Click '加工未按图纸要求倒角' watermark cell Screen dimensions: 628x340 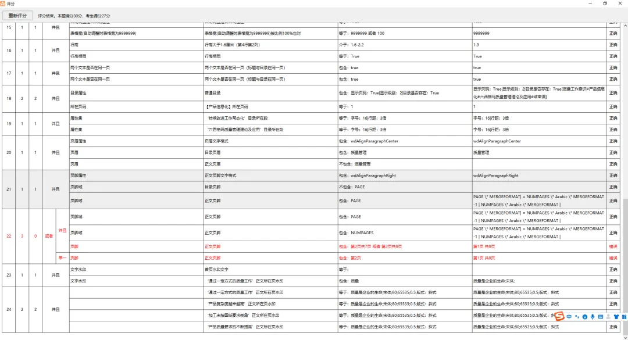click(x=270, y=316)
